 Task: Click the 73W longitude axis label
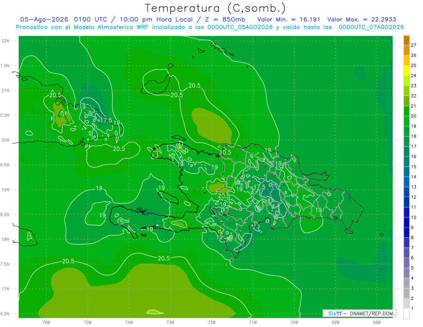[170, 322]
